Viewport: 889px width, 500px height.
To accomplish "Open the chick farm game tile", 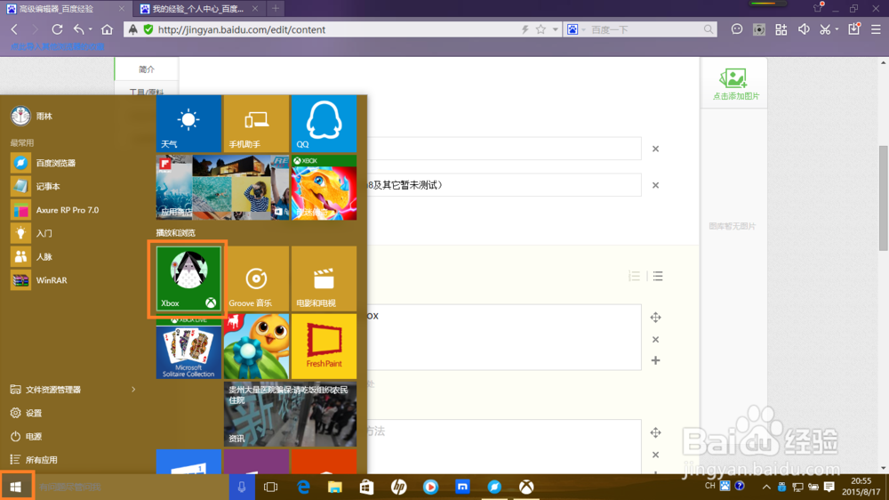I will [x=256, y=346].
